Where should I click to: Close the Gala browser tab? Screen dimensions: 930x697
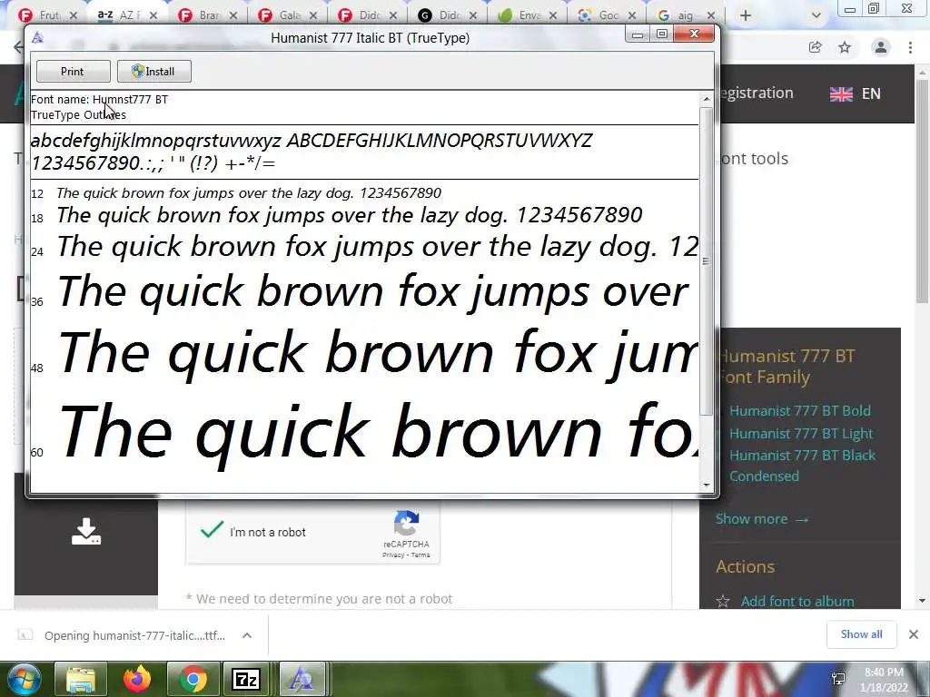tap(313, 15)
